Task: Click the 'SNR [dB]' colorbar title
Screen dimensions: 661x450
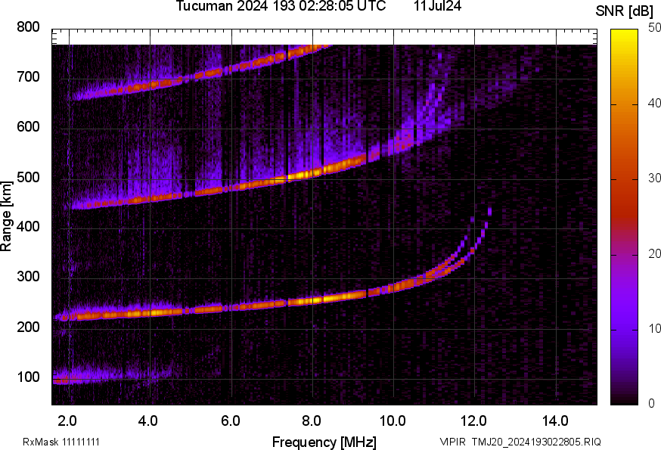Action: click(625, 11)
